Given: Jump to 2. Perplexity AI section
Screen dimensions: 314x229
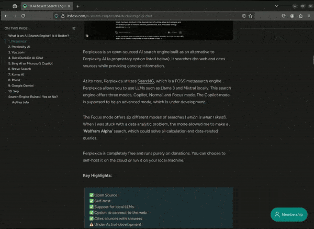Looking at the screenshot, I should pos(19,47).
